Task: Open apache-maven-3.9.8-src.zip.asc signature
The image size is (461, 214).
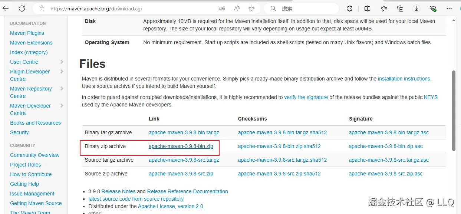Action: click(x=386, y=174)
